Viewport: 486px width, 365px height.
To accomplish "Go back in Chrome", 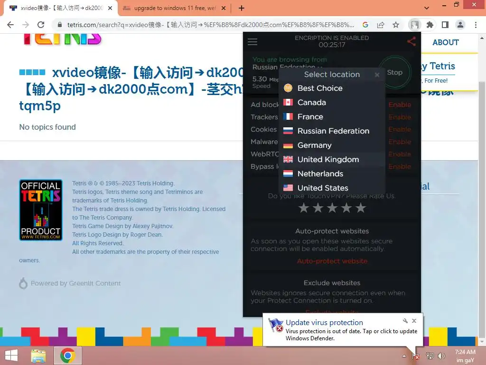I will [x=10, y=25].
